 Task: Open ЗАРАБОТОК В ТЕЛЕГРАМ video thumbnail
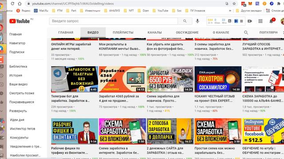click(75, 79)
